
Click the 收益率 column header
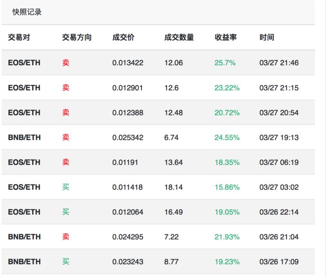tap(226, 38)
